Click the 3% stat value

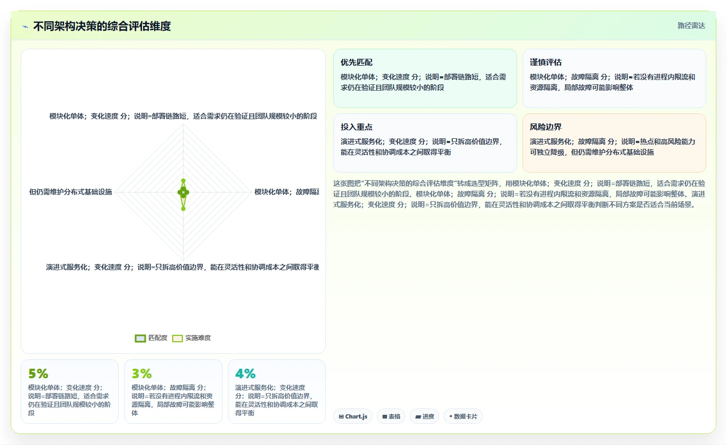[x=142, y=374]
